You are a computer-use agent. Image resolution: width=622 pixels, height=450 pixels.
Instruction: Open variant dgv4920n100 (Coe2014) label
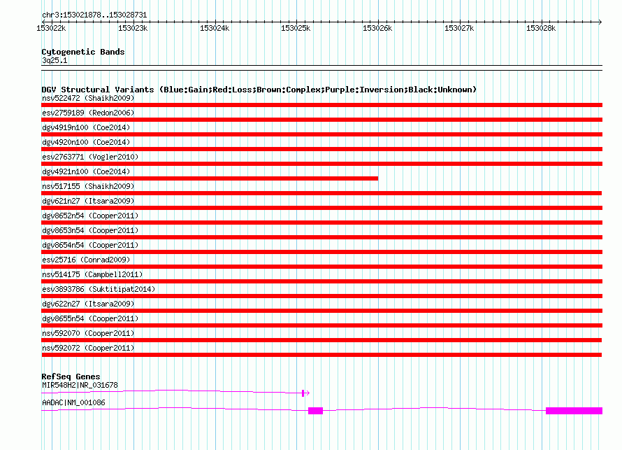[86, 142]
